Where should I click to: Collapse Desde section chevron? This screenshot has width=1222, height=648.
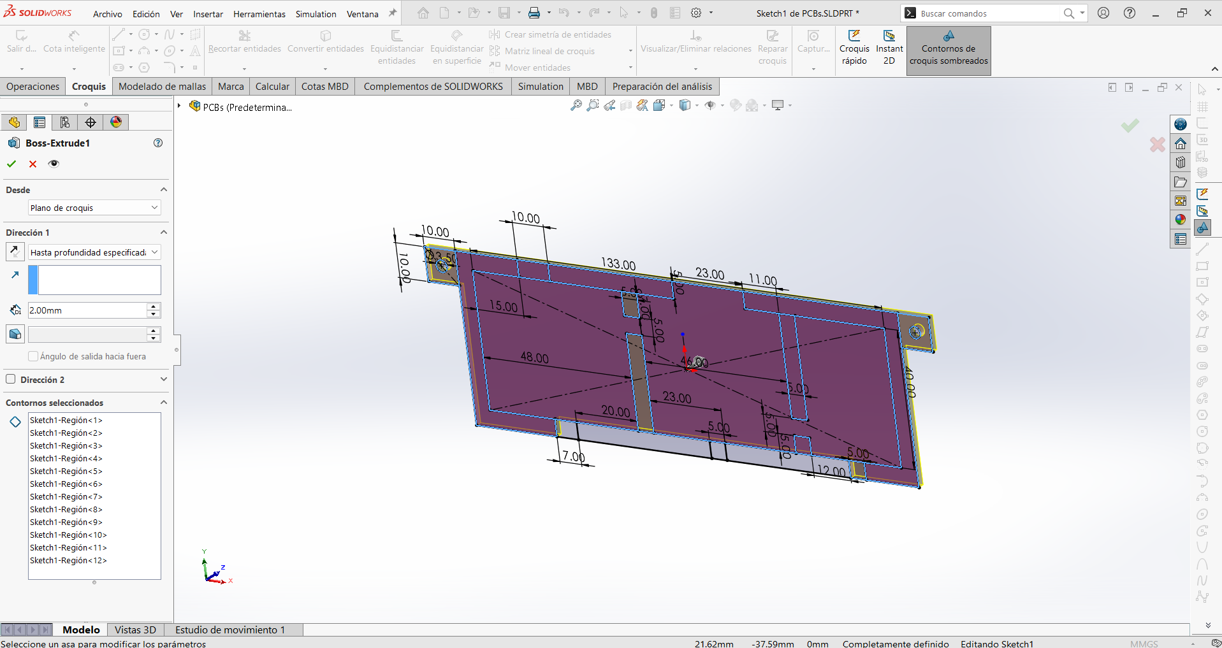click(x=164, y=190)
